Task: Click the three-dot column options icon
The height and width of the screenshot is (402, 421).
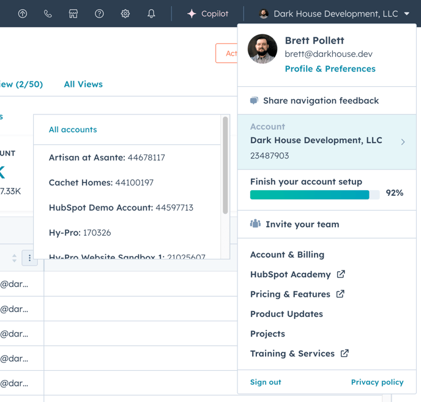Action: coord(29,258)
